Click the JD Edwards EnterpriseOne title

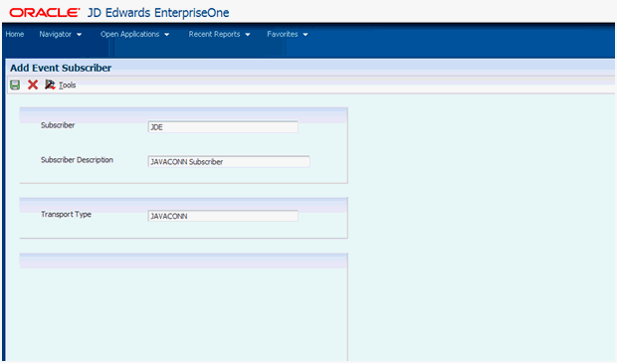point(158,13)
